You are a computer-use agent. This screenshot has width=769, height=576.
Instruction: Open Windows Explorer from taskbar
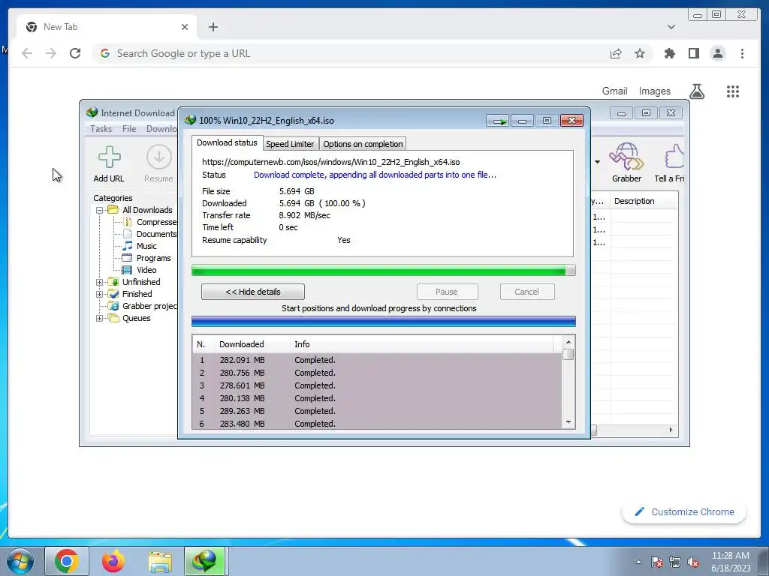pos(160,562)
